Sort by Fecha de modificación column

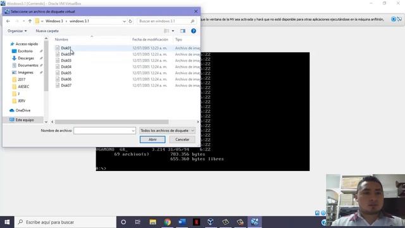click(x=150, y=39)
